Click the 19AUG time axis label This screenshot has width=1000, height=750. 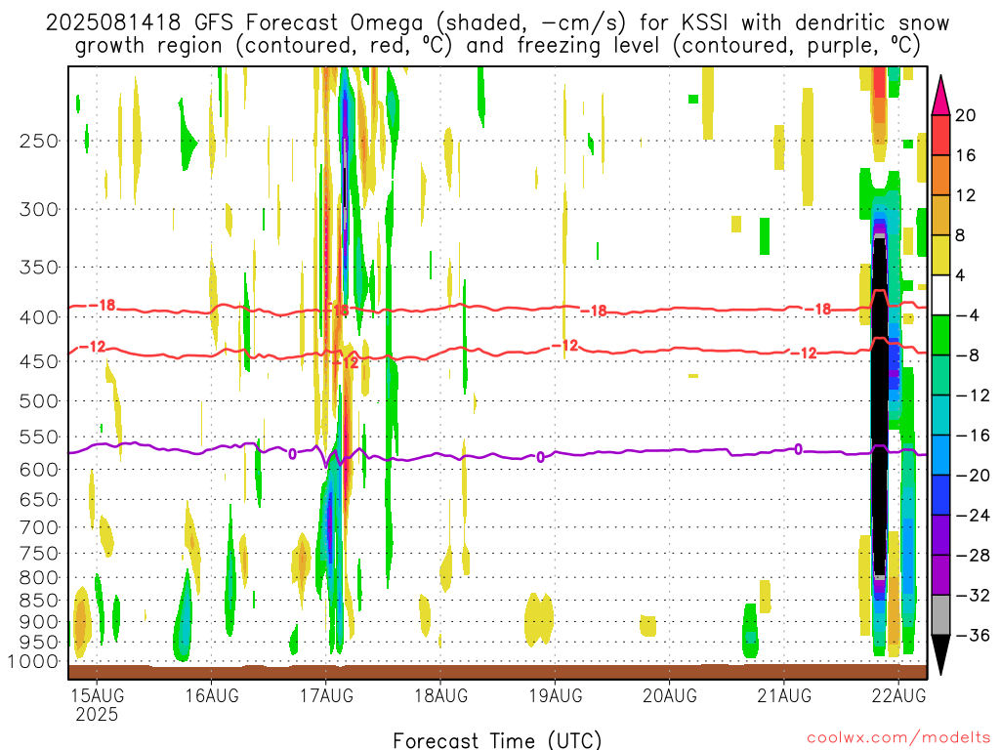pyautogui.click(x=556, y=695)
